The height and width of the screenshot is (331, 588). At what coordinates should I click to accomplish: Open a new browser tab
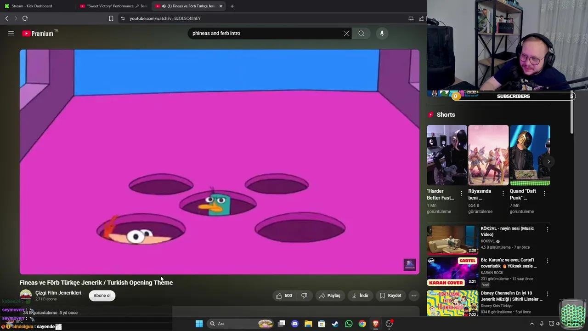point(232,6)
